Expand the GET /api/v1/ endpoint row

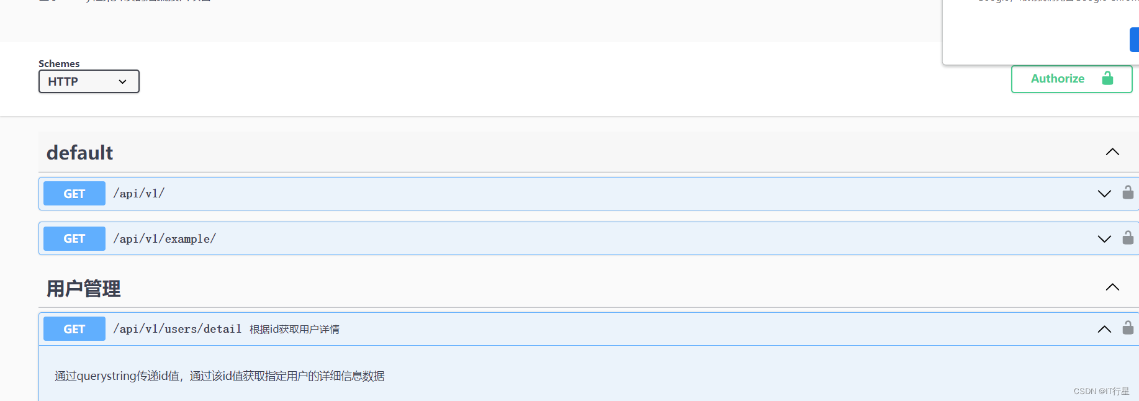point(1104,193)
